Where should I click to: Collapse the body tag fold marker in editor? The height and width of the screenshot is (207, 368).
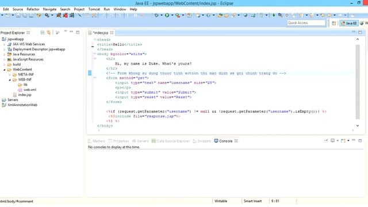[x=95, y=53]
